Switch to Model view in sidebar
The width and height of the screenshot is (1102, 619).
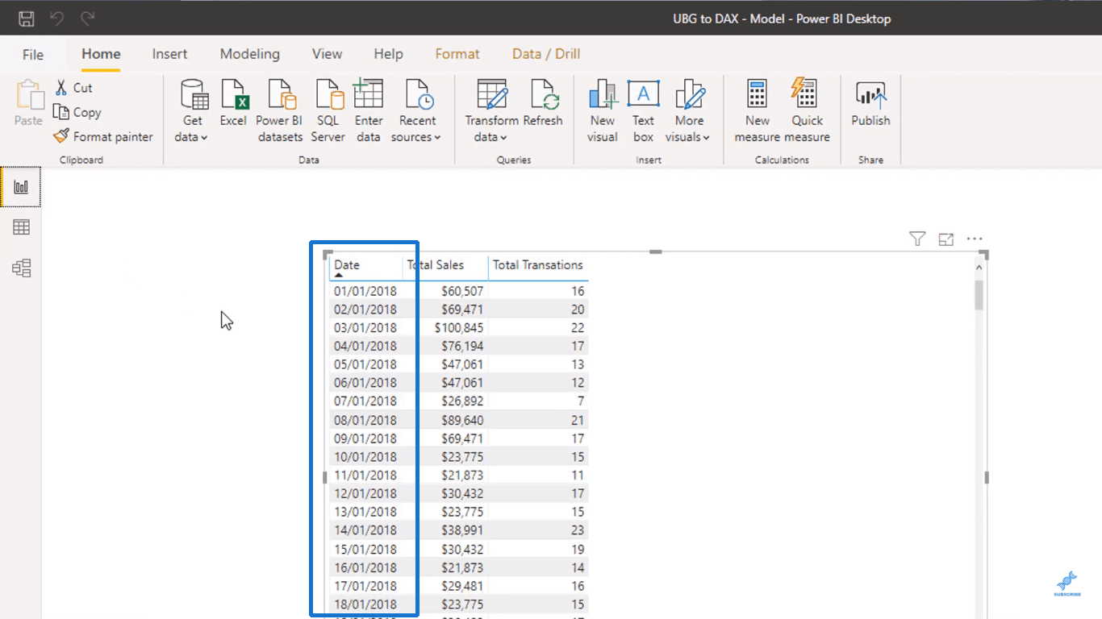[21, 268]
